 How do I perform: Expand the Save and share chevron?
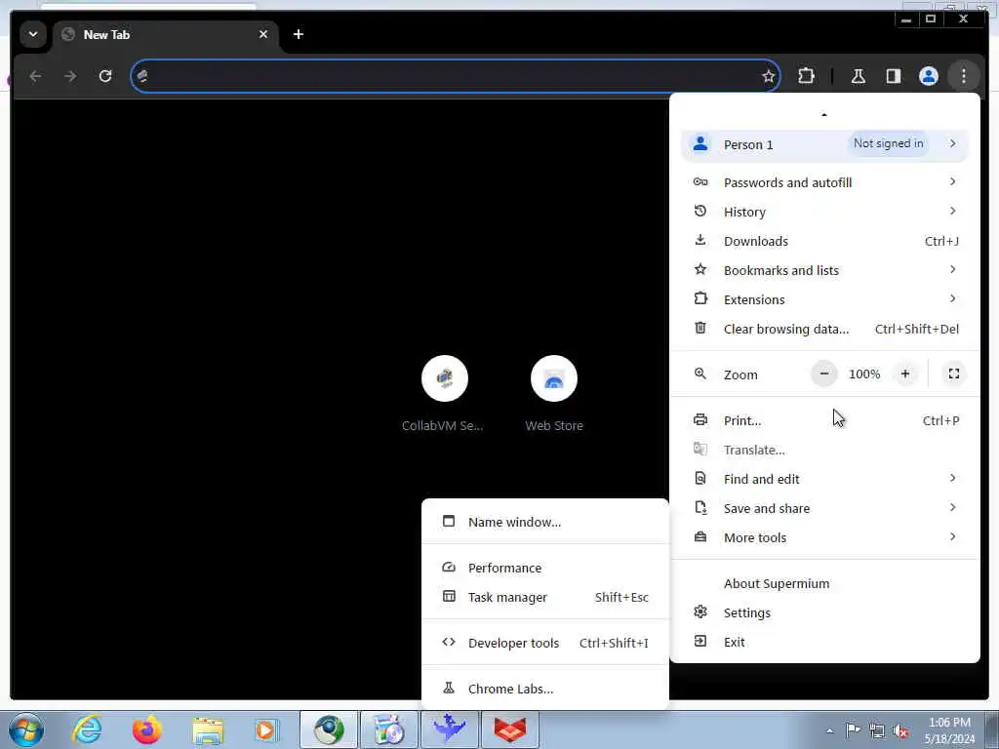(x=952, y=507)
